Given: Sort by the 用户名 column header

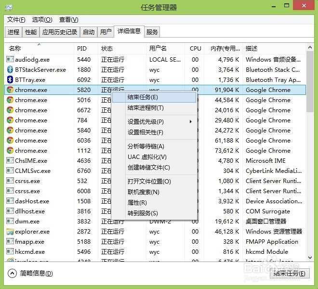Looking at the screenshot, I should pos(165,48).
